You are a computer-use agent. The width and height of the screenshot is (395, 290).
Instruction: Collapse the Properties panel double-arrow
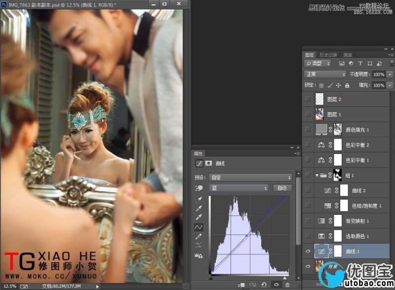click(x=292, y=147)
